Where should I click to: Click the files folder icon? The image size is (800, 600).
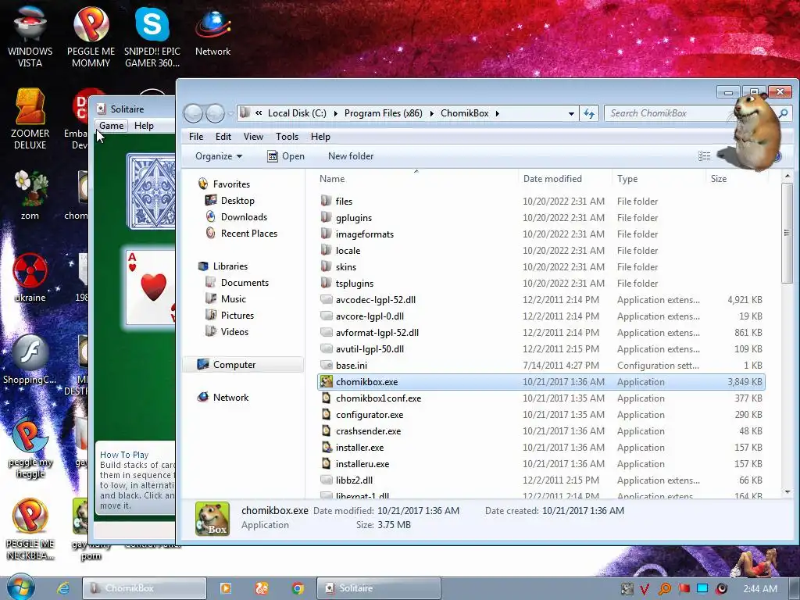326,201
